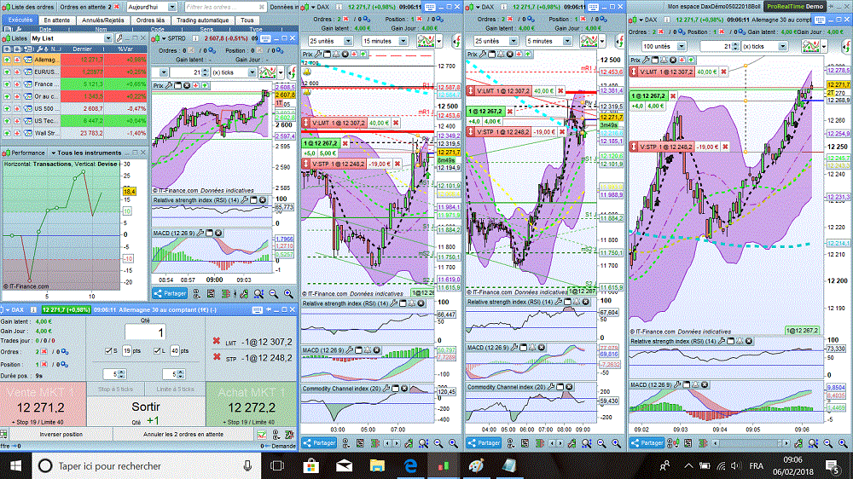Open indicators icon in 5-minute DAX chart

click(589, 41)
